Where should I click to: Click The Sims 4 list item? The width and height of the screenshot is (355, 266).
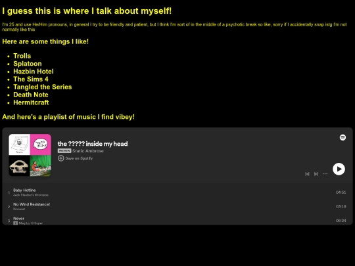30,79
